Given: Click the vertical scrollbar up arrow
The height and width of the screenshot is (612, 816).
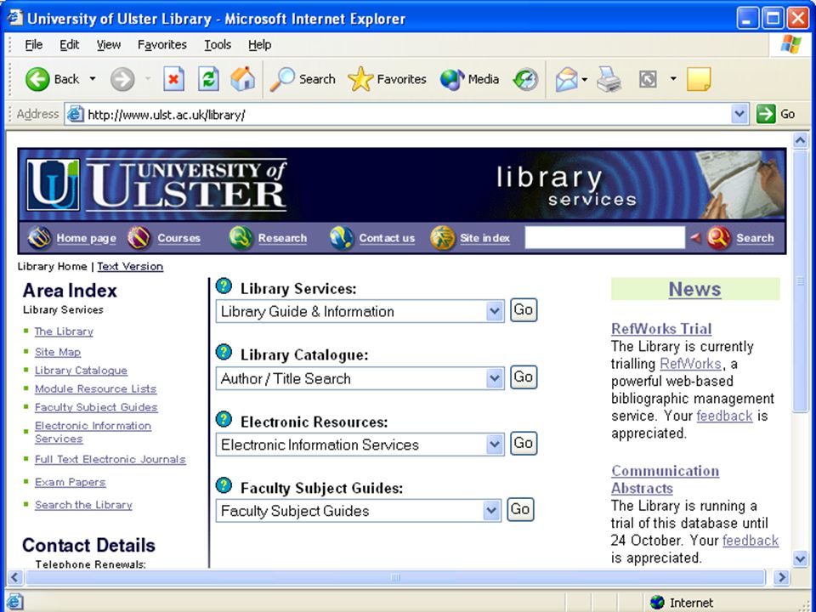Looking at the screenshot, I should click(x=801, y=140).
